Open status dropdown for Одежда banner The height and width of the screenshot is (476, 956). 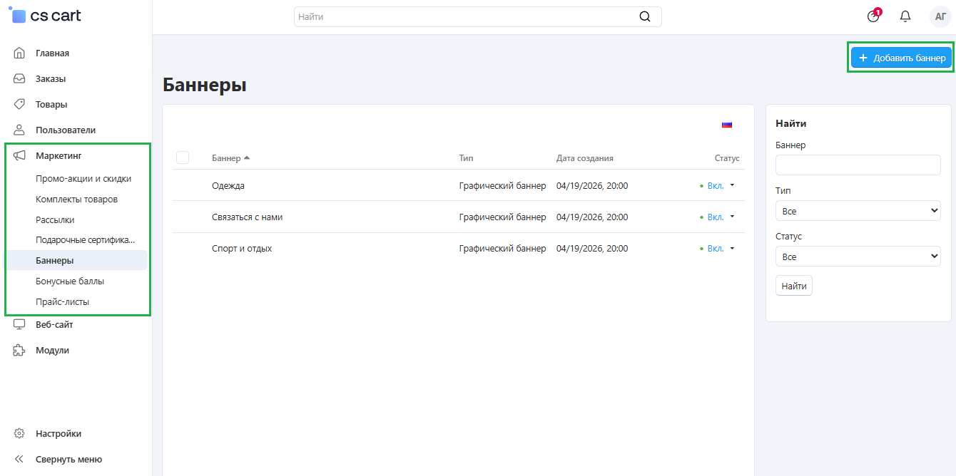(719, 186)
